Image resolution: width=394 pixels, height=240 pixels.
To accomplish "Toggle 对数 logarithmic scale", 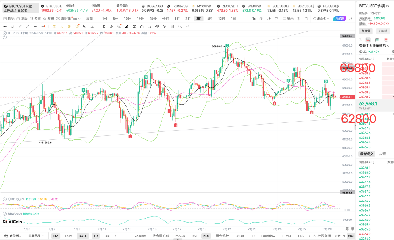I will [337, 236].
